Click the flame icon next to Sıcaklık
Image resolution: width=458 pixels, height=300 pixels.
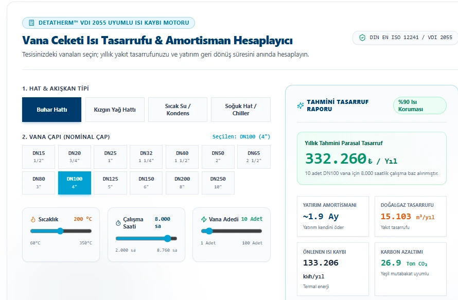33,219
